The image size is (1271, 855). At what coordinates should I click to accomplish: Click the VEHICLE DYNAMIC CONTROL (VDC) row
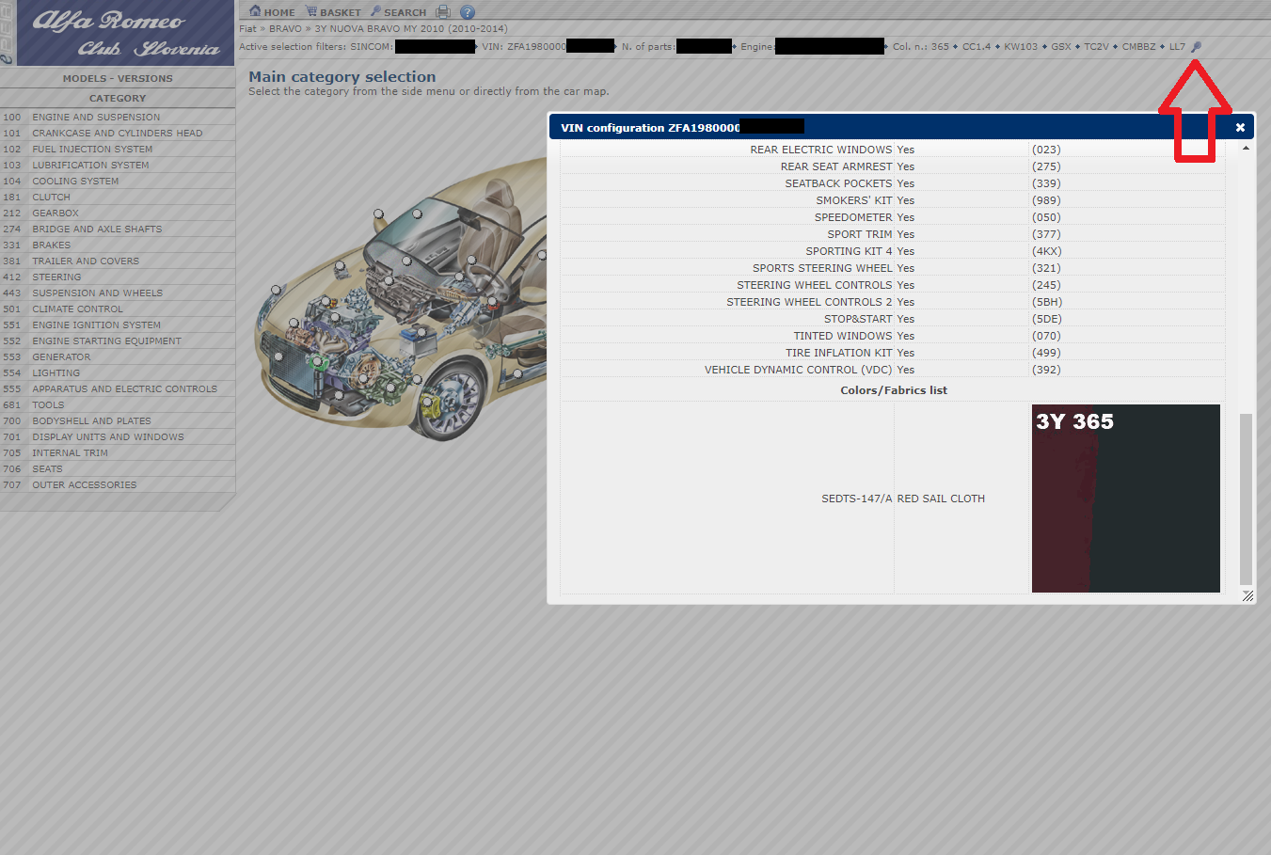click(x=894, y=370)
